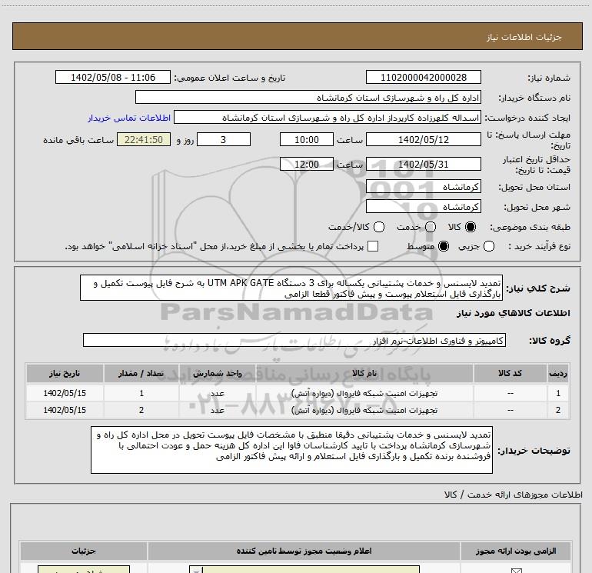Click the جزئیات اطلاعات نیاز page title
Viewport: 592px width, 573px height.
[524, 37]
